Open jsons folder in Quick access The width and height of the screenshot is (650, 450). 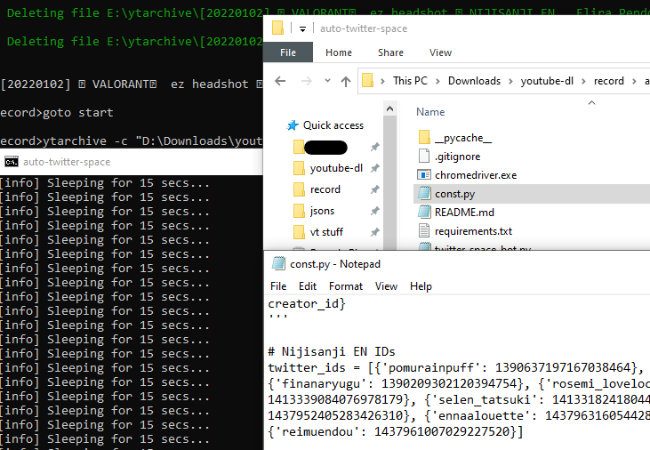[322, 211]
